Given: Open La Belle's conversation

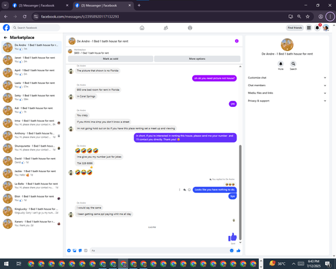Looking at the screenshot, I should (32, 186).
